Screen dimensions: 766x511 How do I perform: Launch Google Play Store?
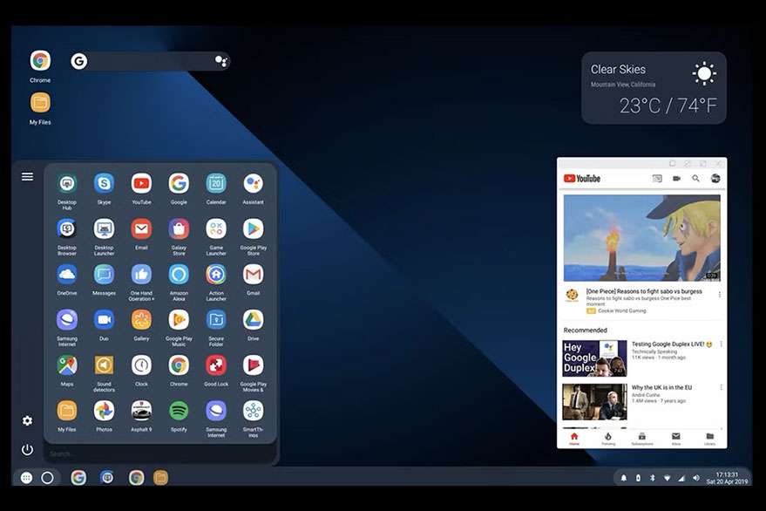253,228
